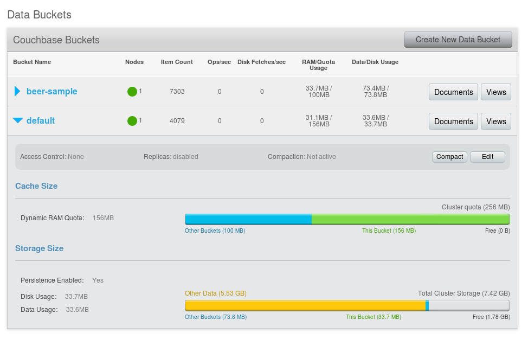The height and width of the screenshot is (339, 528).
Task: Click the Disk Usage 33.7MB value
Action: coord(76,297)
